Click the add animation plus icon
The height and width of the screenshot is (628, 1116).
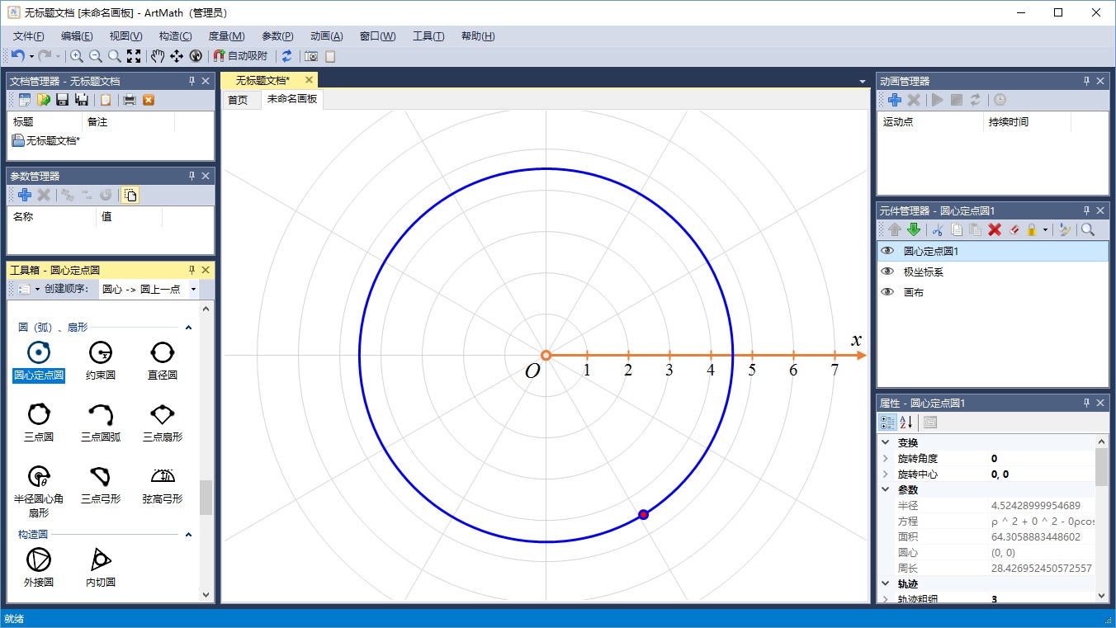click(894, 100)
